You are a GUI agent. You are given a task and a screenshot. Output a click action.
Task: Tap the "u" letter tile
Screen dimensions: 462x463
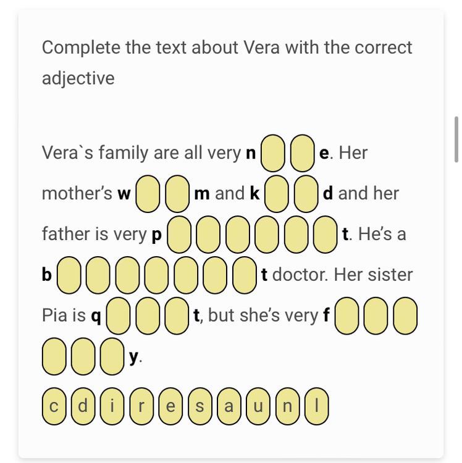click(258, 407)
